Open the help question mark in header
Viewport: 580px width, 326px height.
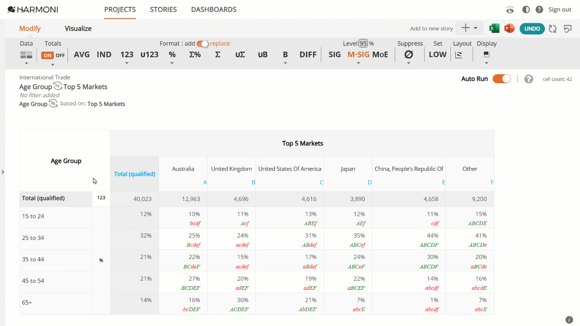point(539,10)
